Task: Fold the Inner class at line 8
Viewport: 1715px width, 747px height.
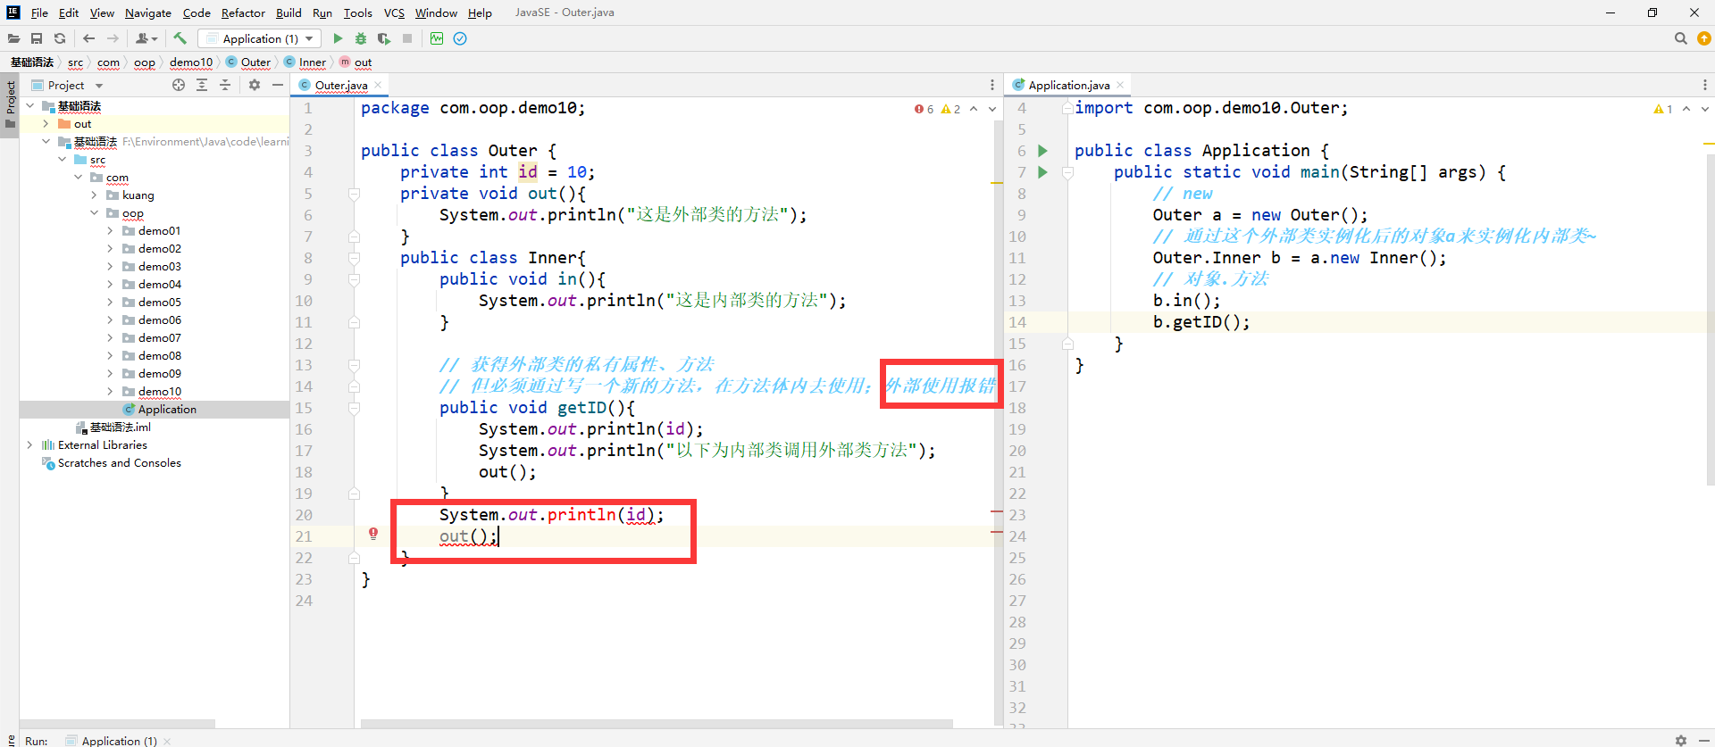Action: click(x=354, y=259)
